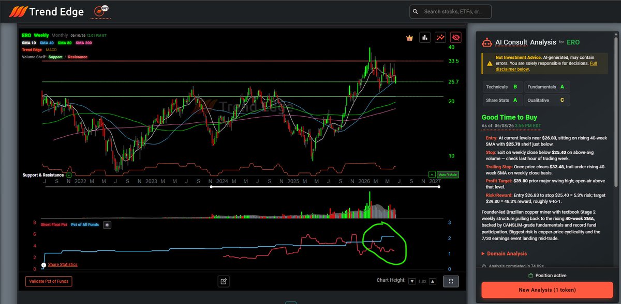Click the date range slider left handle
Image resolution: width=621 pixels, height=304 pixels.
click(x=211, y=187)
